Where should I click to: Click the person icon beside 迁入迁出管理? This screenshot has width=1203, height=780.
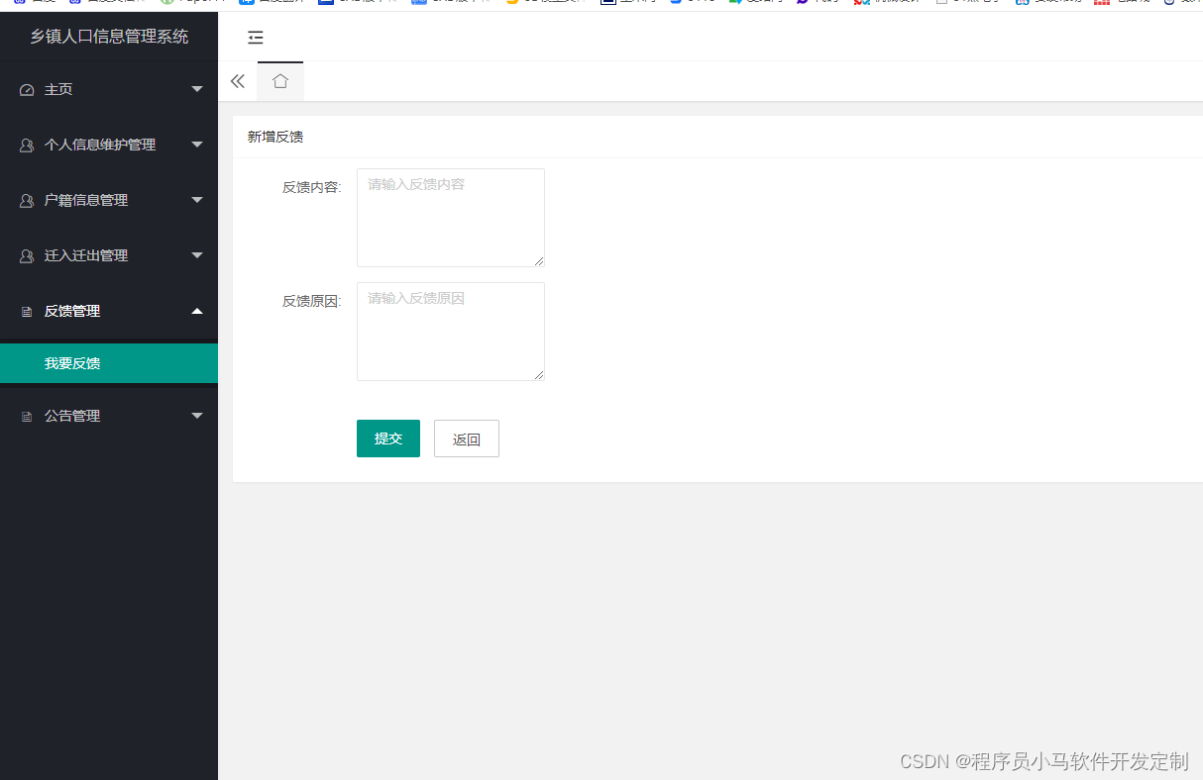click(x=25, y=255)
